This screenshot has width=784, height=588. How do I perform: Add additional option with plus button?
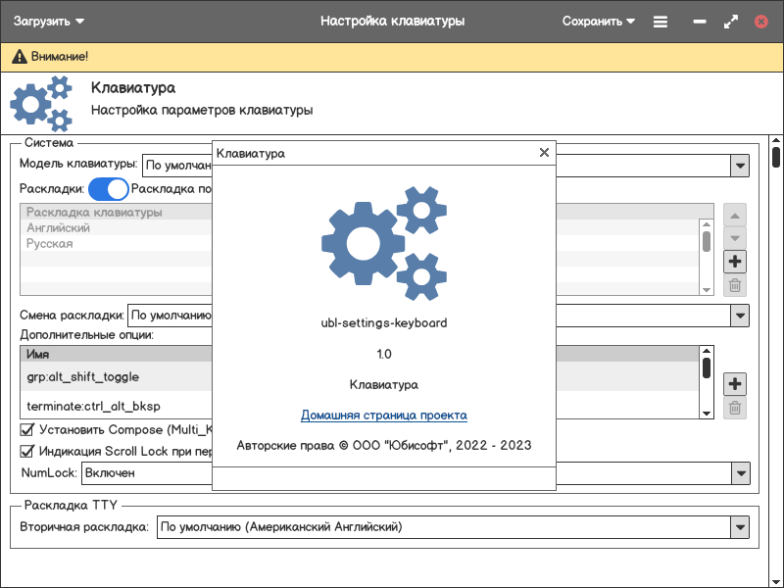(735, 384)
